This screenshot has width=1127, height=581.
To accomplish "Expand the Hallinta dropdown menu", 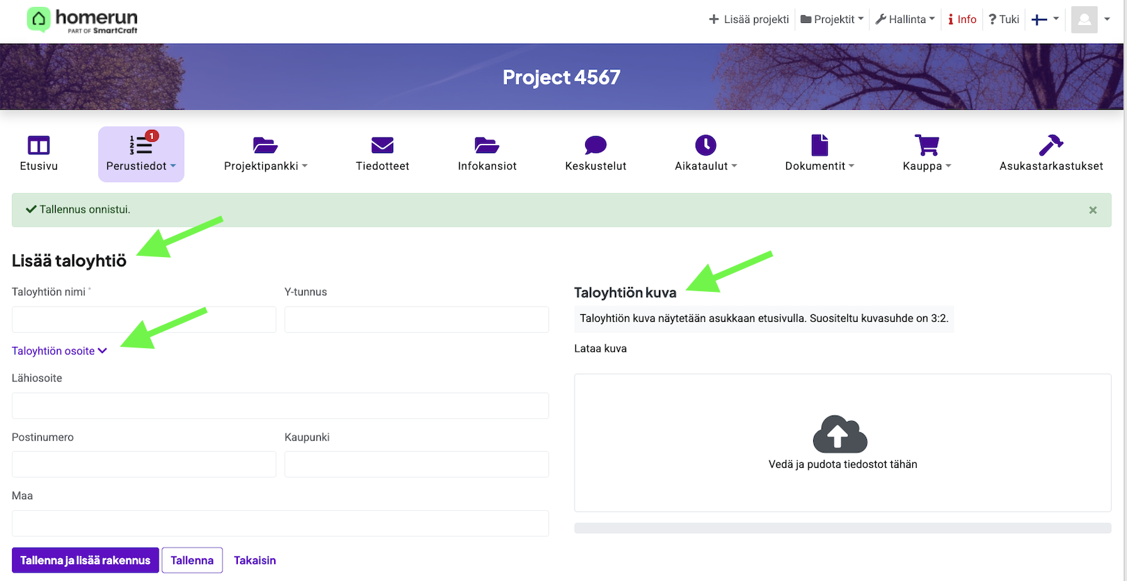I will click(x=905, y=19).
